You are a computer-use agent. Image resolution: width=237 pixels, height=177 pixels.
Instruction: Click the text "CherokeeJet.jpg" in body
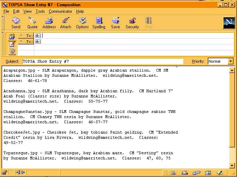(21, 132)
